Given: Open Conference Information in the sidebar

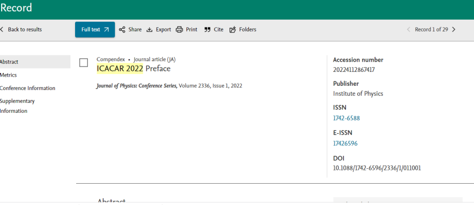Looking at the screenshot, I should tap(28, 88).
